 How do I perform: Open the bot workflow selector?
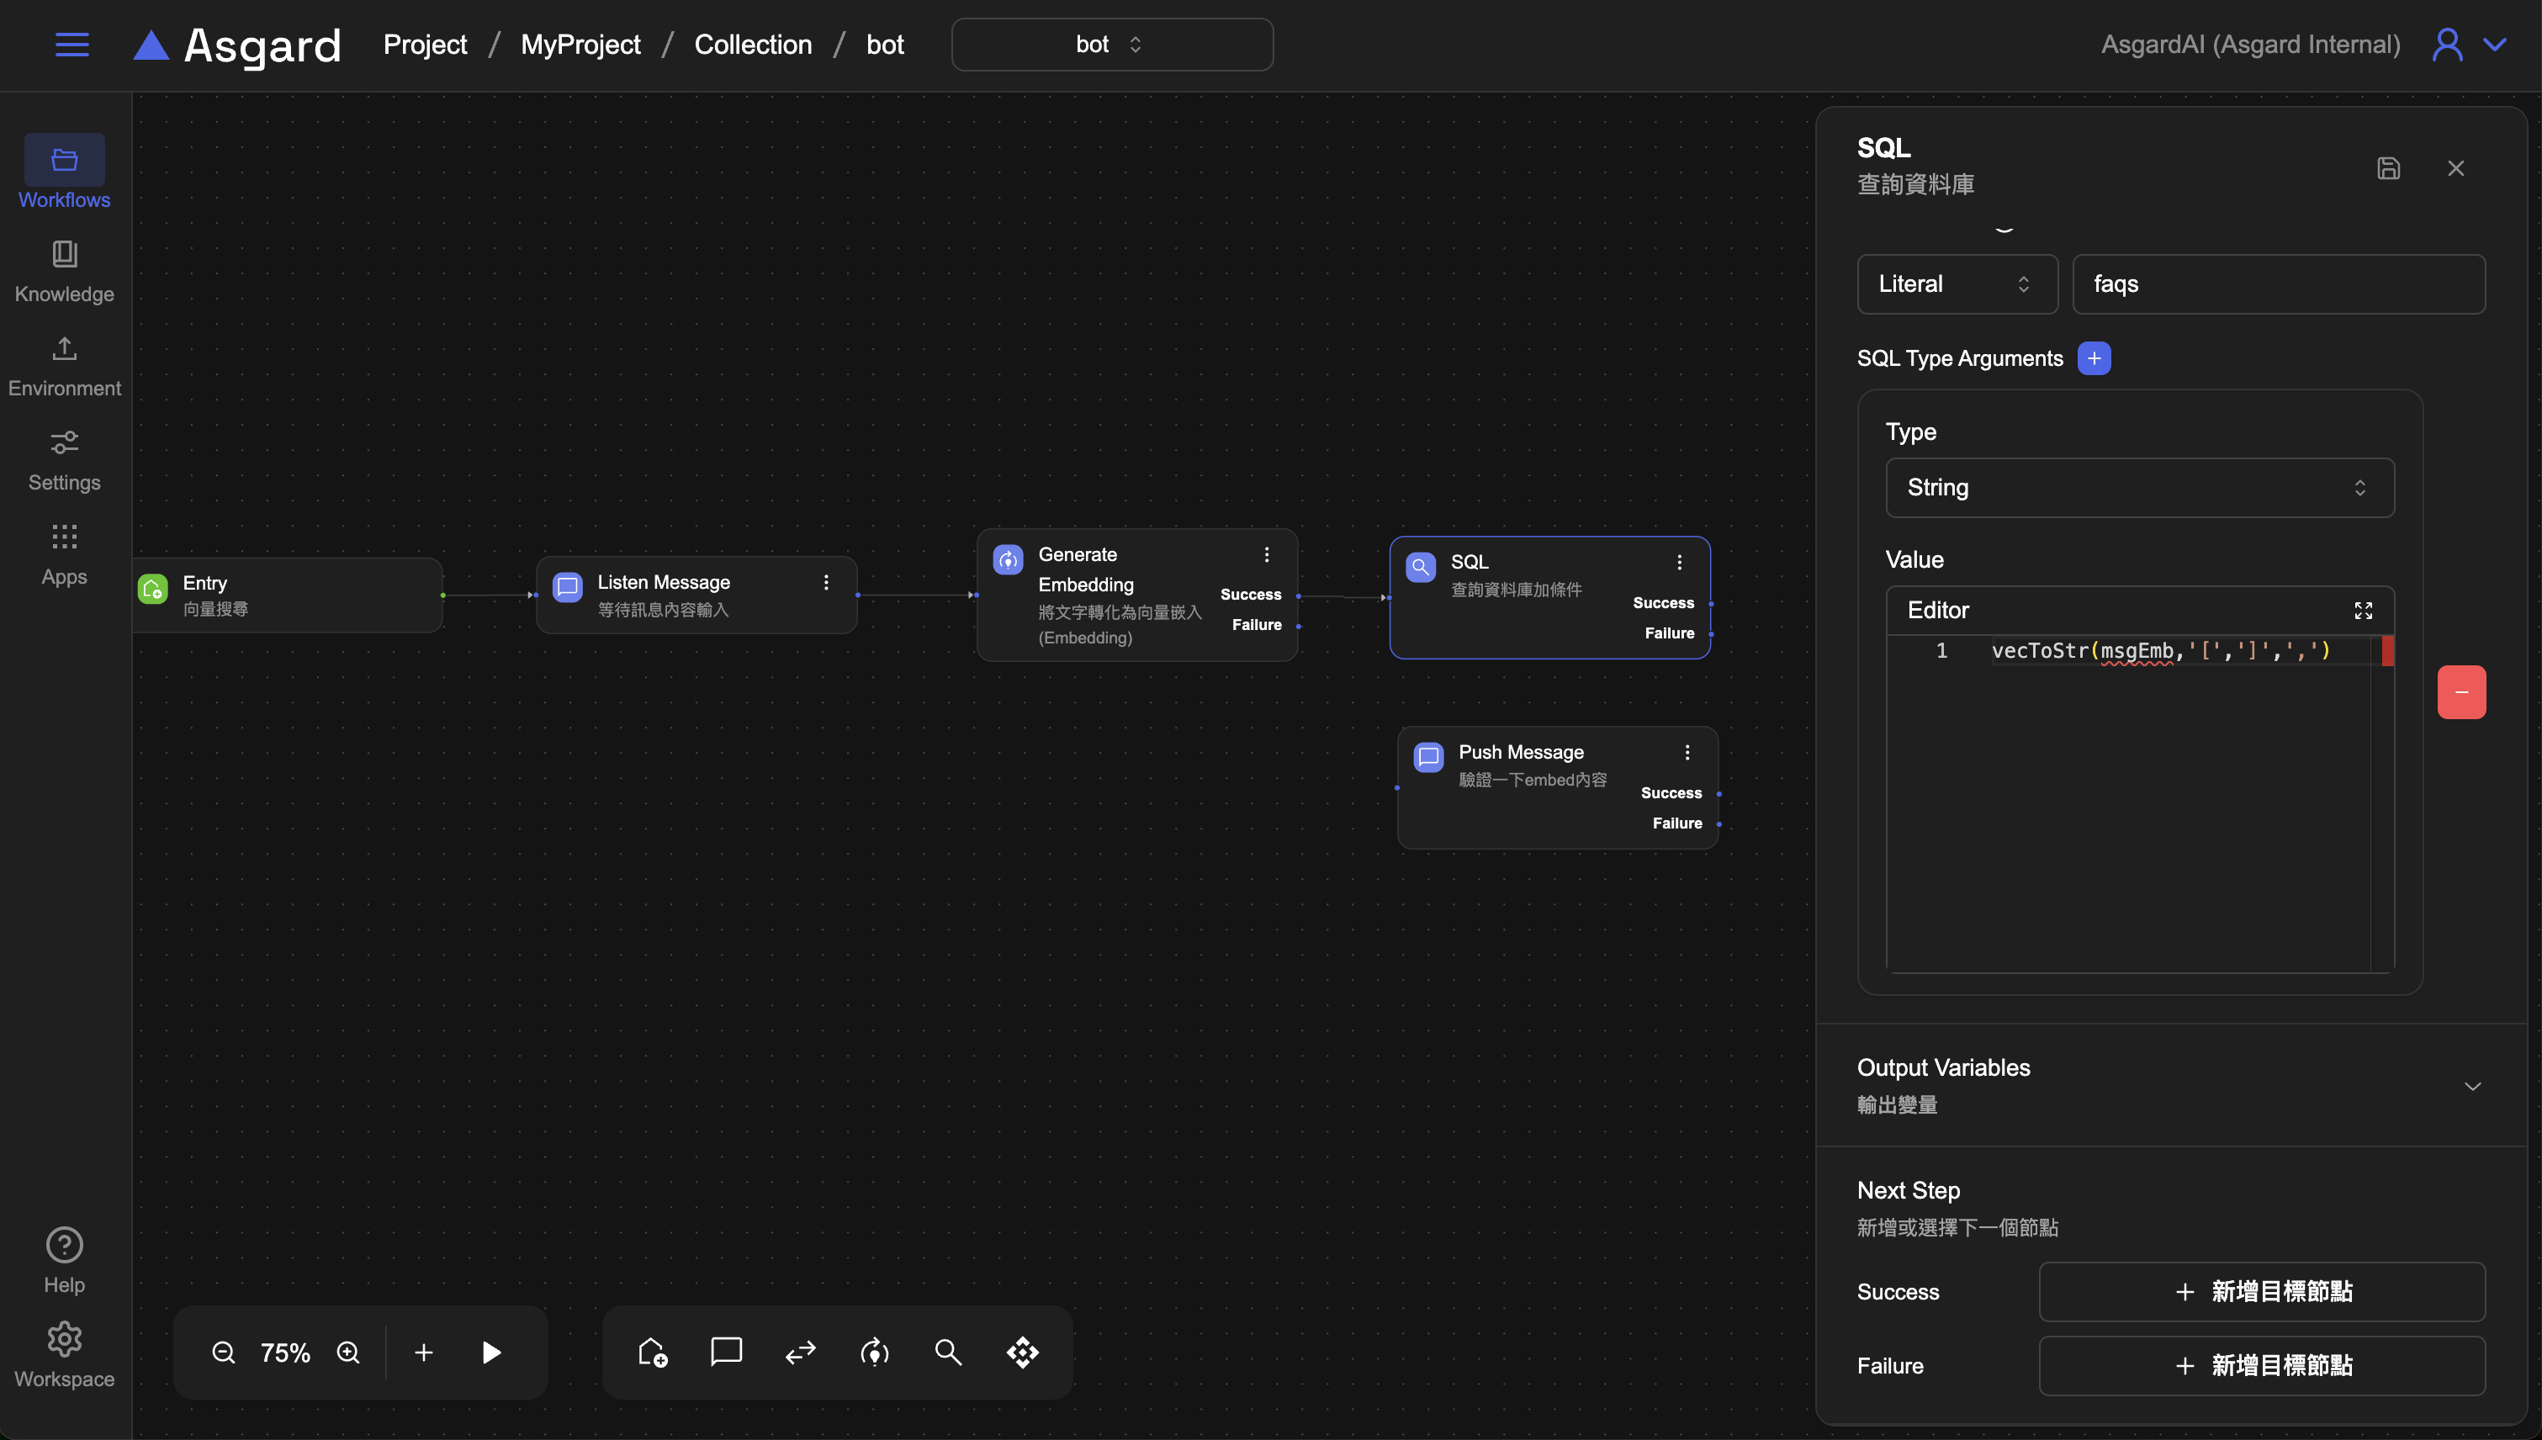(x=1112, y=45)
